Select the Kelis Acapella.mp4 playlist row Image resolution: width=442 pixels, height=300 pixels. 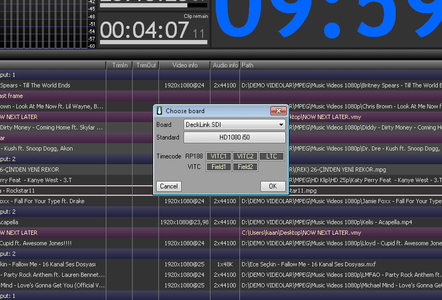[x=53, y=222]
